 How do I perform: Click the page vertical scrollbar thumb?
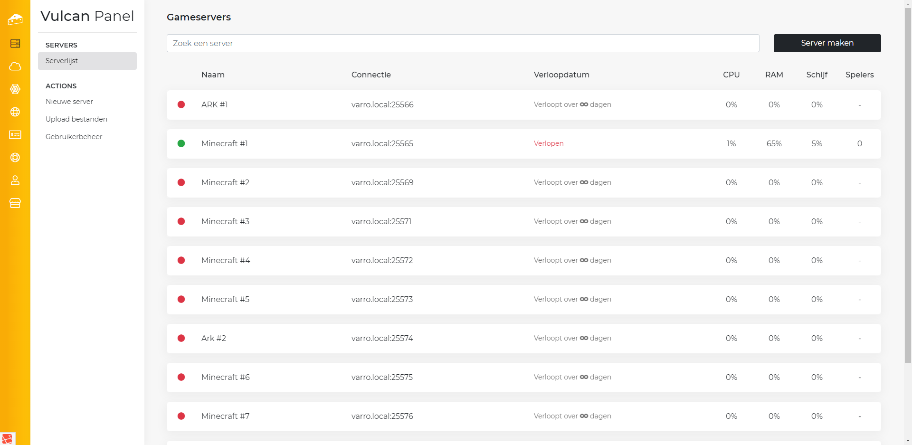tap(908, 185)
